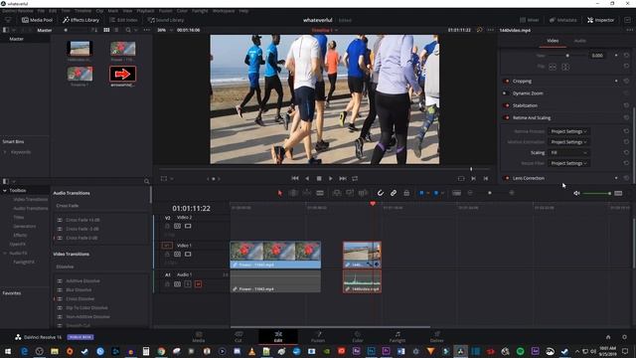Screen dimensions: 636x358
Task: Open the Workspace menu
Action: tap(224, 11)
